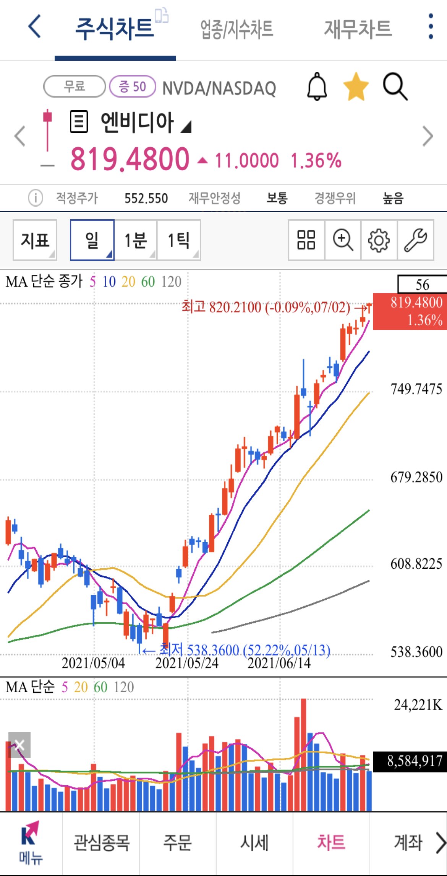Close the overlay with the X icon
This screenshot has width=447, height=876.
tap(19, 745)
